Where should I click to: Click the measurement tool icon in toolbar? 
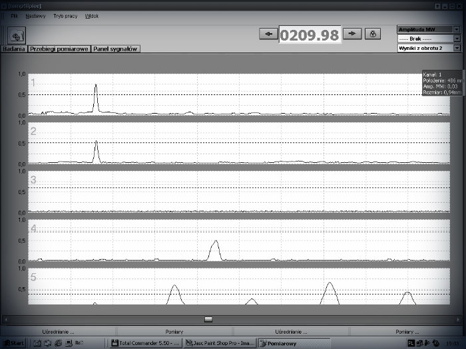[x=17, y=35]
